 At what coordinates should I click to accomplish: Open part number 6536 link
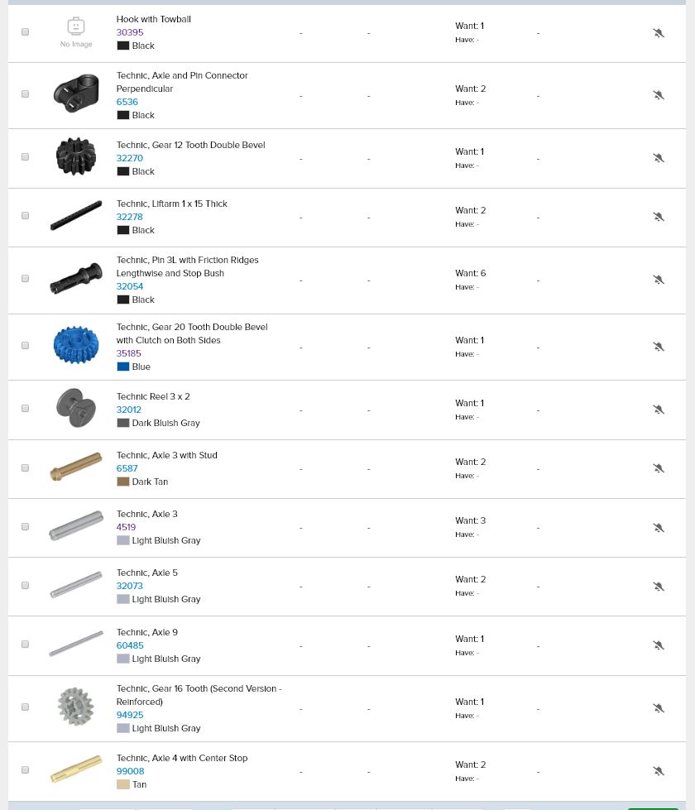[127, 102]
